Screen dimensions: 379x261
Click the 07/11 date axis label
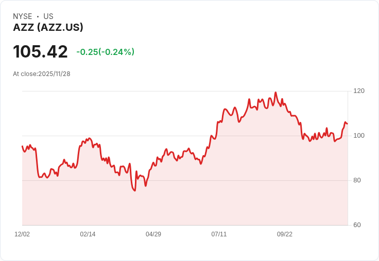[x=219, y=234]
